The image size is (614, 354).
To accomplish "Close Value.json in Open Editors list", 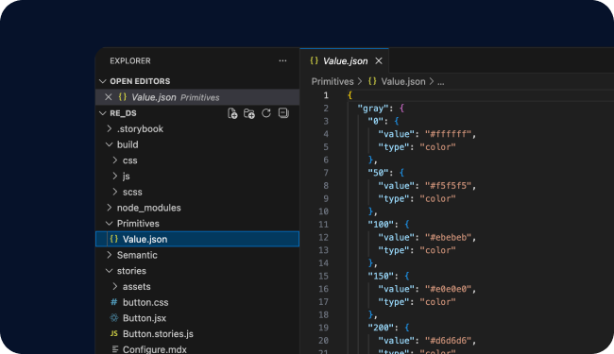I will [109, 97].
